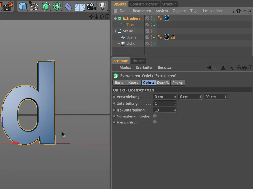The width and height of the screenshot is (253, 189).
Task: Click the Unterteilung value field
Action: pos(164,103)
